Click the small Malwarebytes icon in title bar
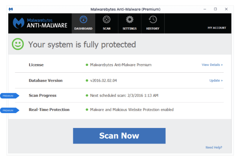239x159 pixels. pyautogui.click(x=11, y=9)
